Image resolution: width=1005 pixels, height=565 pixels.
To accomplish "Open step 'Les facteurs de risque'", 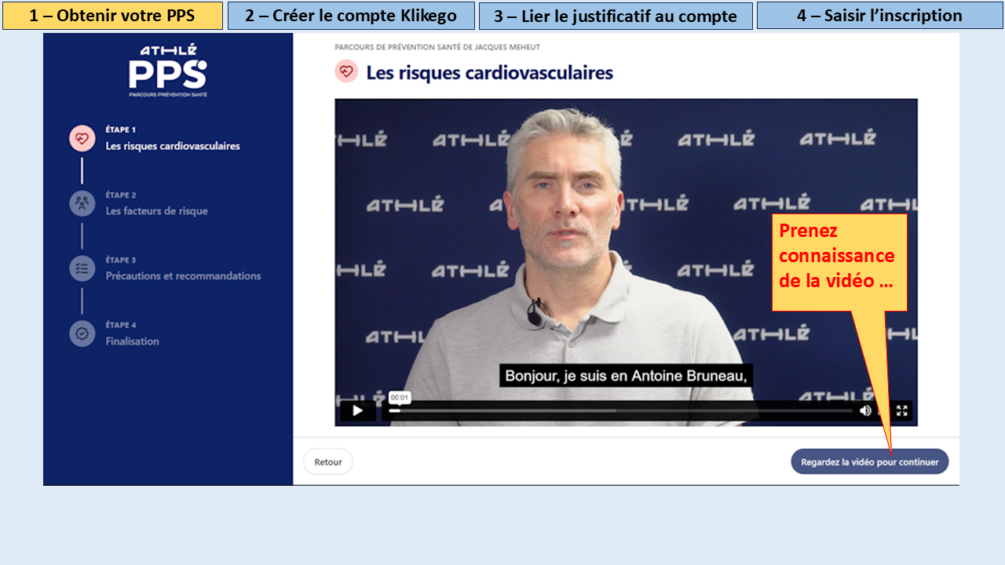I will [x=157, y=211].
